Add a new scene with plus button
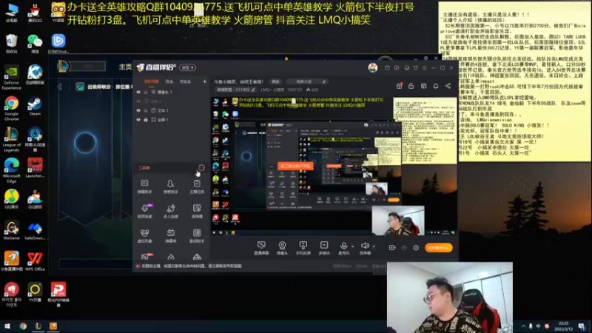 pyautogui.click(x=205, y=81)
